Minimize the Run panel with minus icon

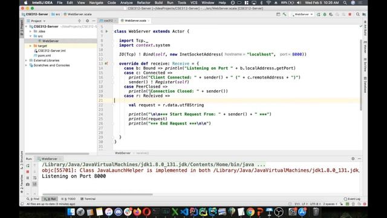(359, 159)
